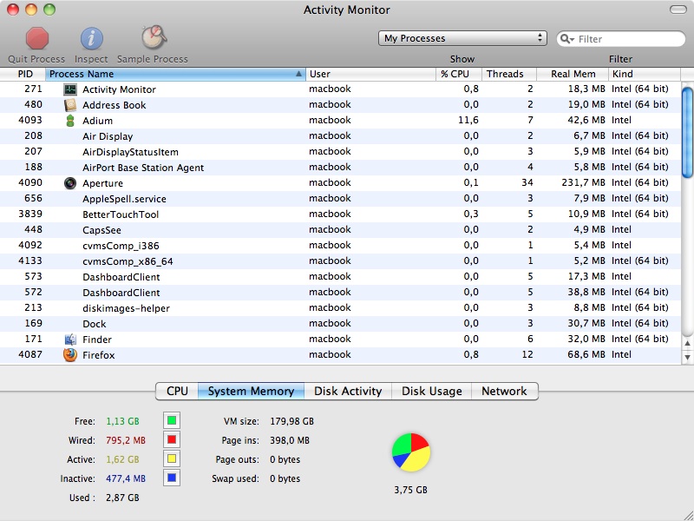Select the Aperture process icon
The image size is (694, 521).
tap(70, 183)
